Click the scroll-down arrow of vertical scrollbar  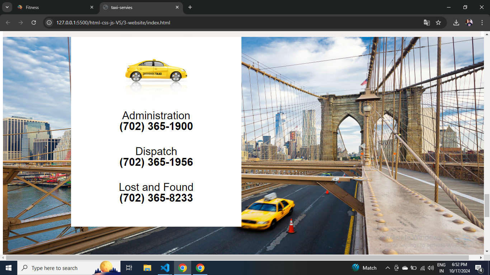[487, 252]
